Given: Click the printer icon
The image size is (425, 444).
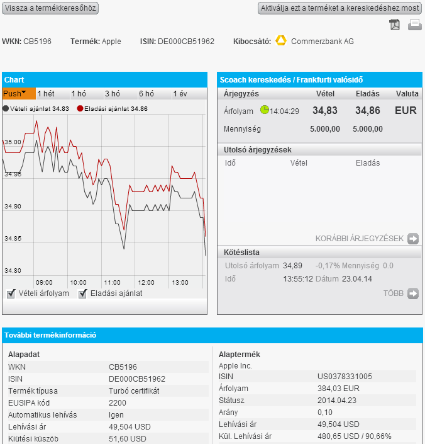Looking at the screenshot, I should 414,25.
